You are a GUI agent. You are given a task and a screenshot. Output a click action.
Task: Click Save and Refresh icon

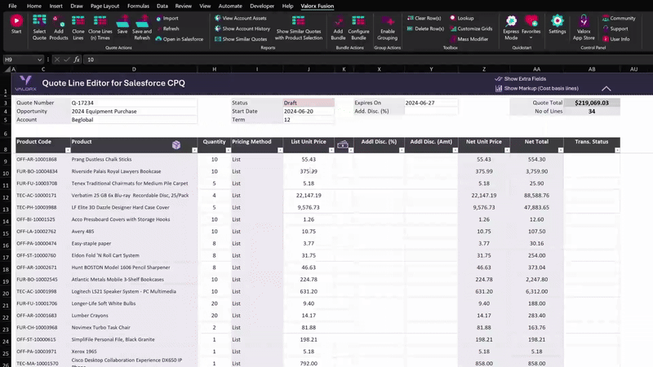(141, 27)
